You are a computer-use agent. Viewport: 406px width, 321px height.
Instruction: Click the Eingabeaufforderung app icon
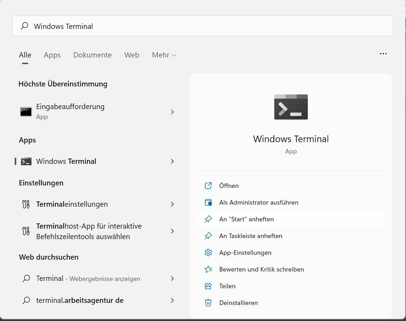[26, 112]
